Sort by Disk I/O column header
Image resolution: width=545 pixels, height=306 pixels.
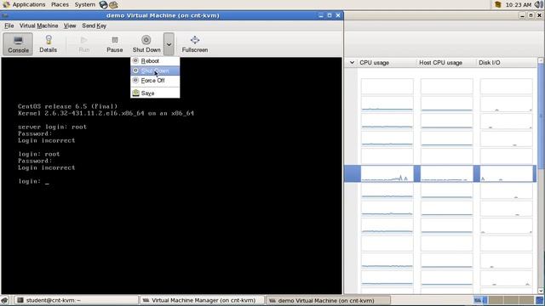pyautogui.click(x=507, y=63)
